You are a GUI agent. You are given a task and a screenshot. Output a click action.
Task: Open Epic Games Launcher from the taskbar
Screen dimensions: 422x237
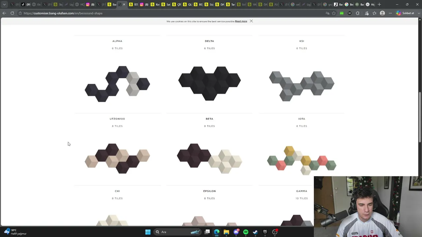tap(265, 232)
